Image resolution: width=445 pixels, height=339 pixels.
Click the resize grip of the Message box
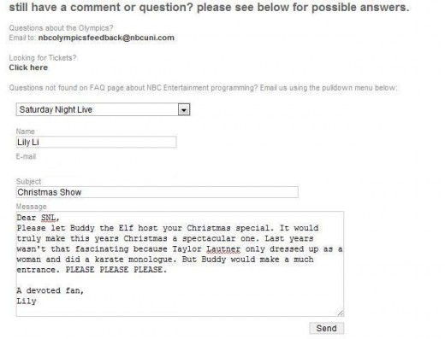coord(341,313)
